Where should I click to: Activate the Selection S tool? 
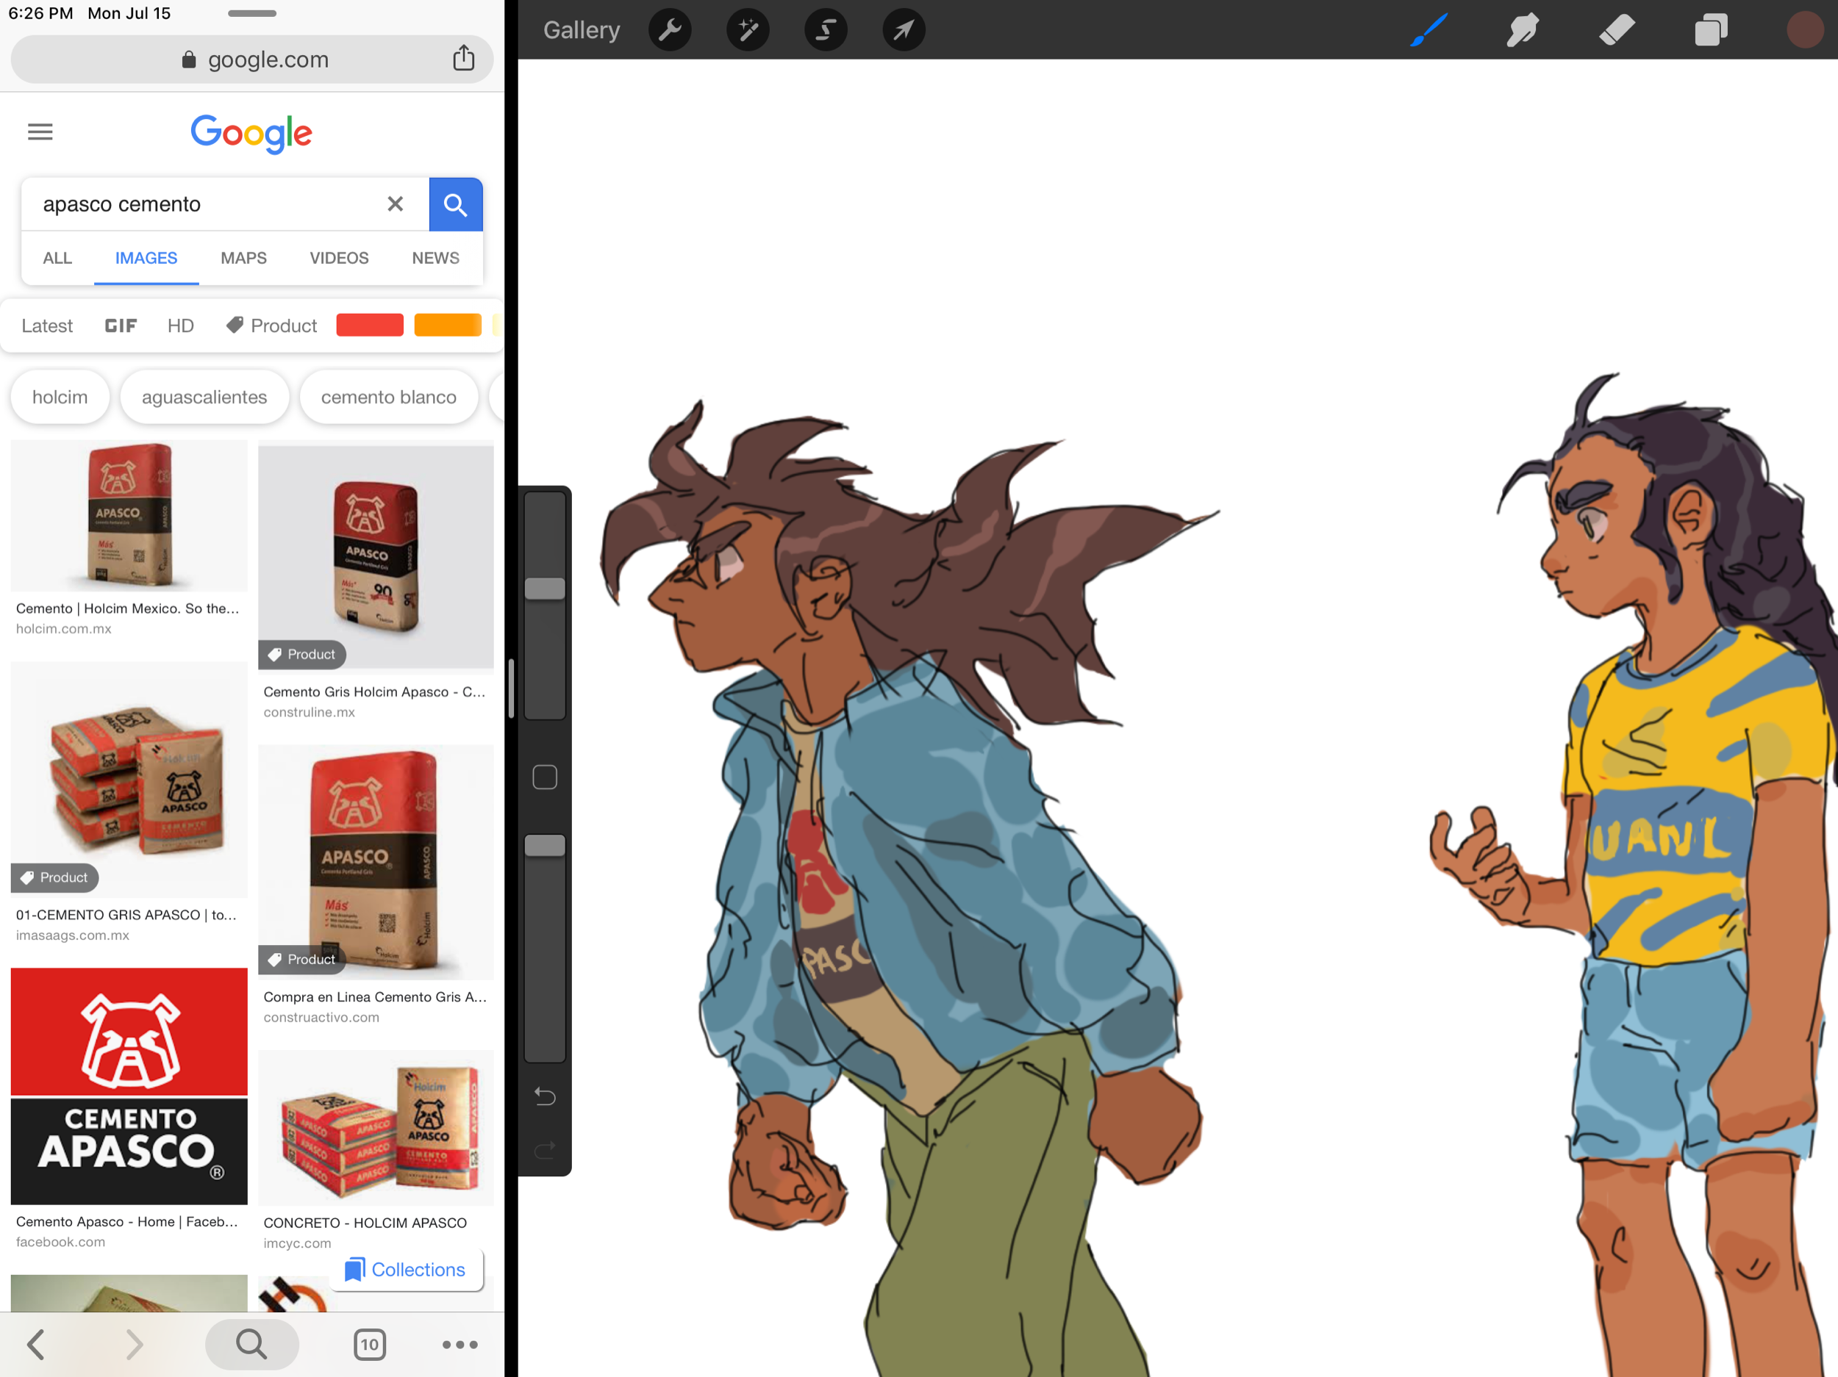(825, 31)
